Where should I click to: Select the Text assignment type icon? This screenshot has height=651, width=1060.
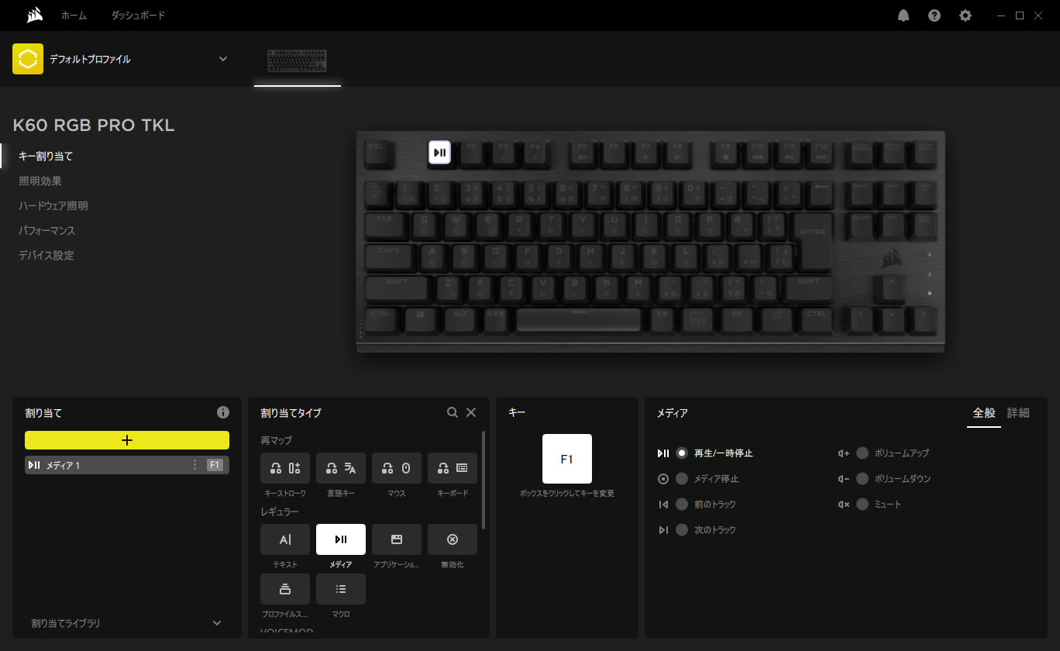click(x=284, y=539)
